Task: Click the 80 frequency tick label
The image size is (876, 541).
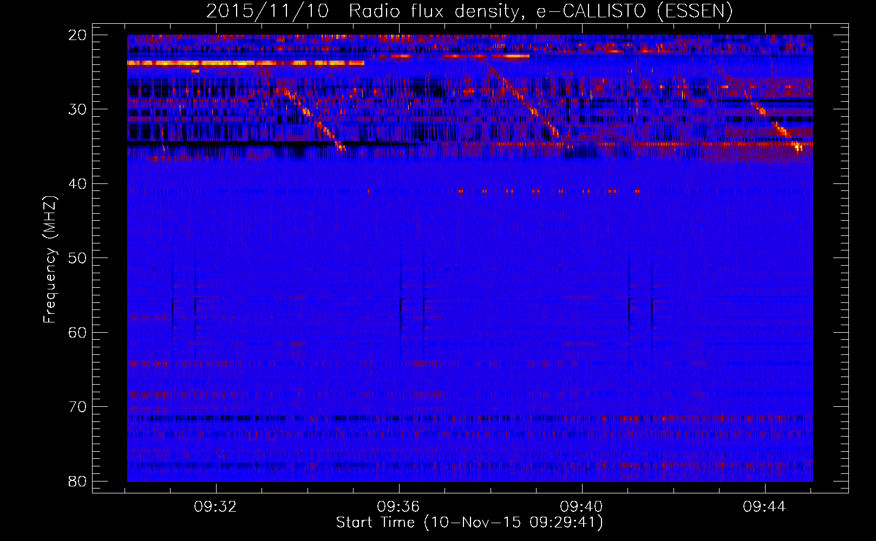Action: pos(77,481)
